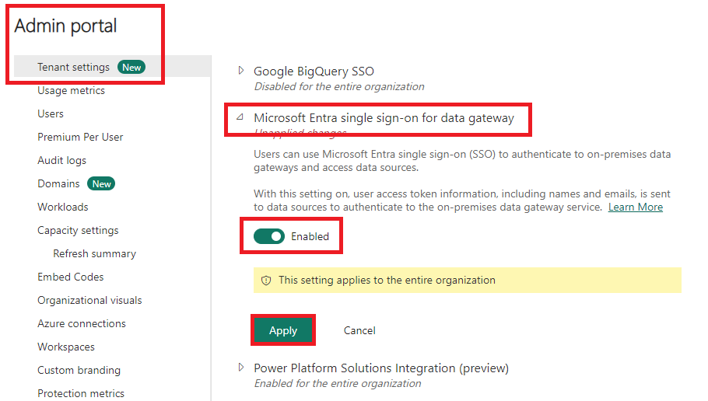Expand Power Platform Solutions Integration setting
Image resolution: width=708 pixels, height=401 pixels.
pyautogui.click(x=241, y=367)
